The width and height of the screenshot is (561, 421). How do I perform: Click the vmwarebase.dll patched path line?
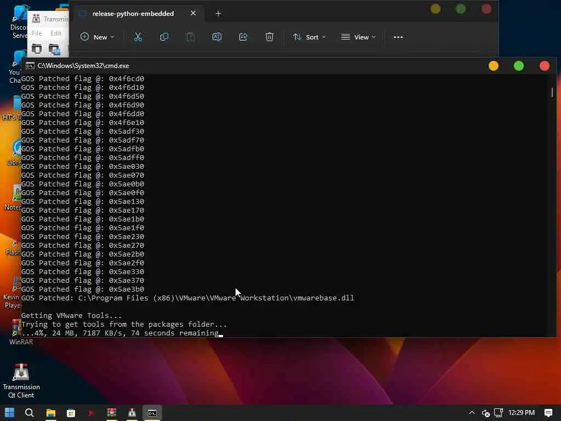click(187, 298)
